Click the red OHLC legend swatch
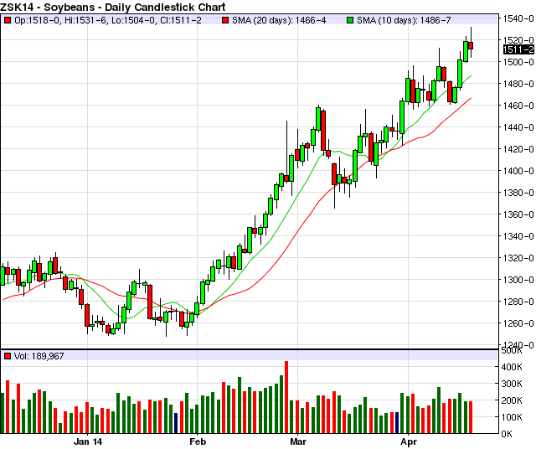The image size is (536, 449). pyautogui.click(x=8, y=20)
